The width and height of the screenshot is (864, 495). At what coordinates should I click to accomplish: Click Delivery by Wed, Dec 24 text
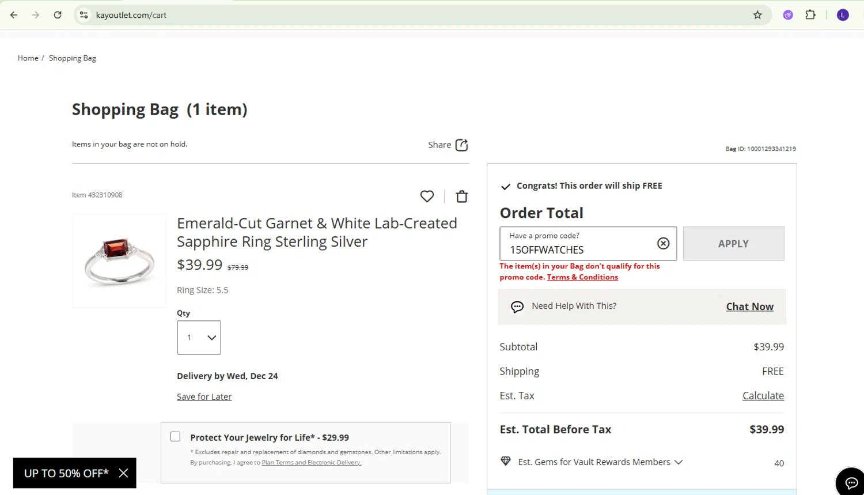[x=228, y=376]
